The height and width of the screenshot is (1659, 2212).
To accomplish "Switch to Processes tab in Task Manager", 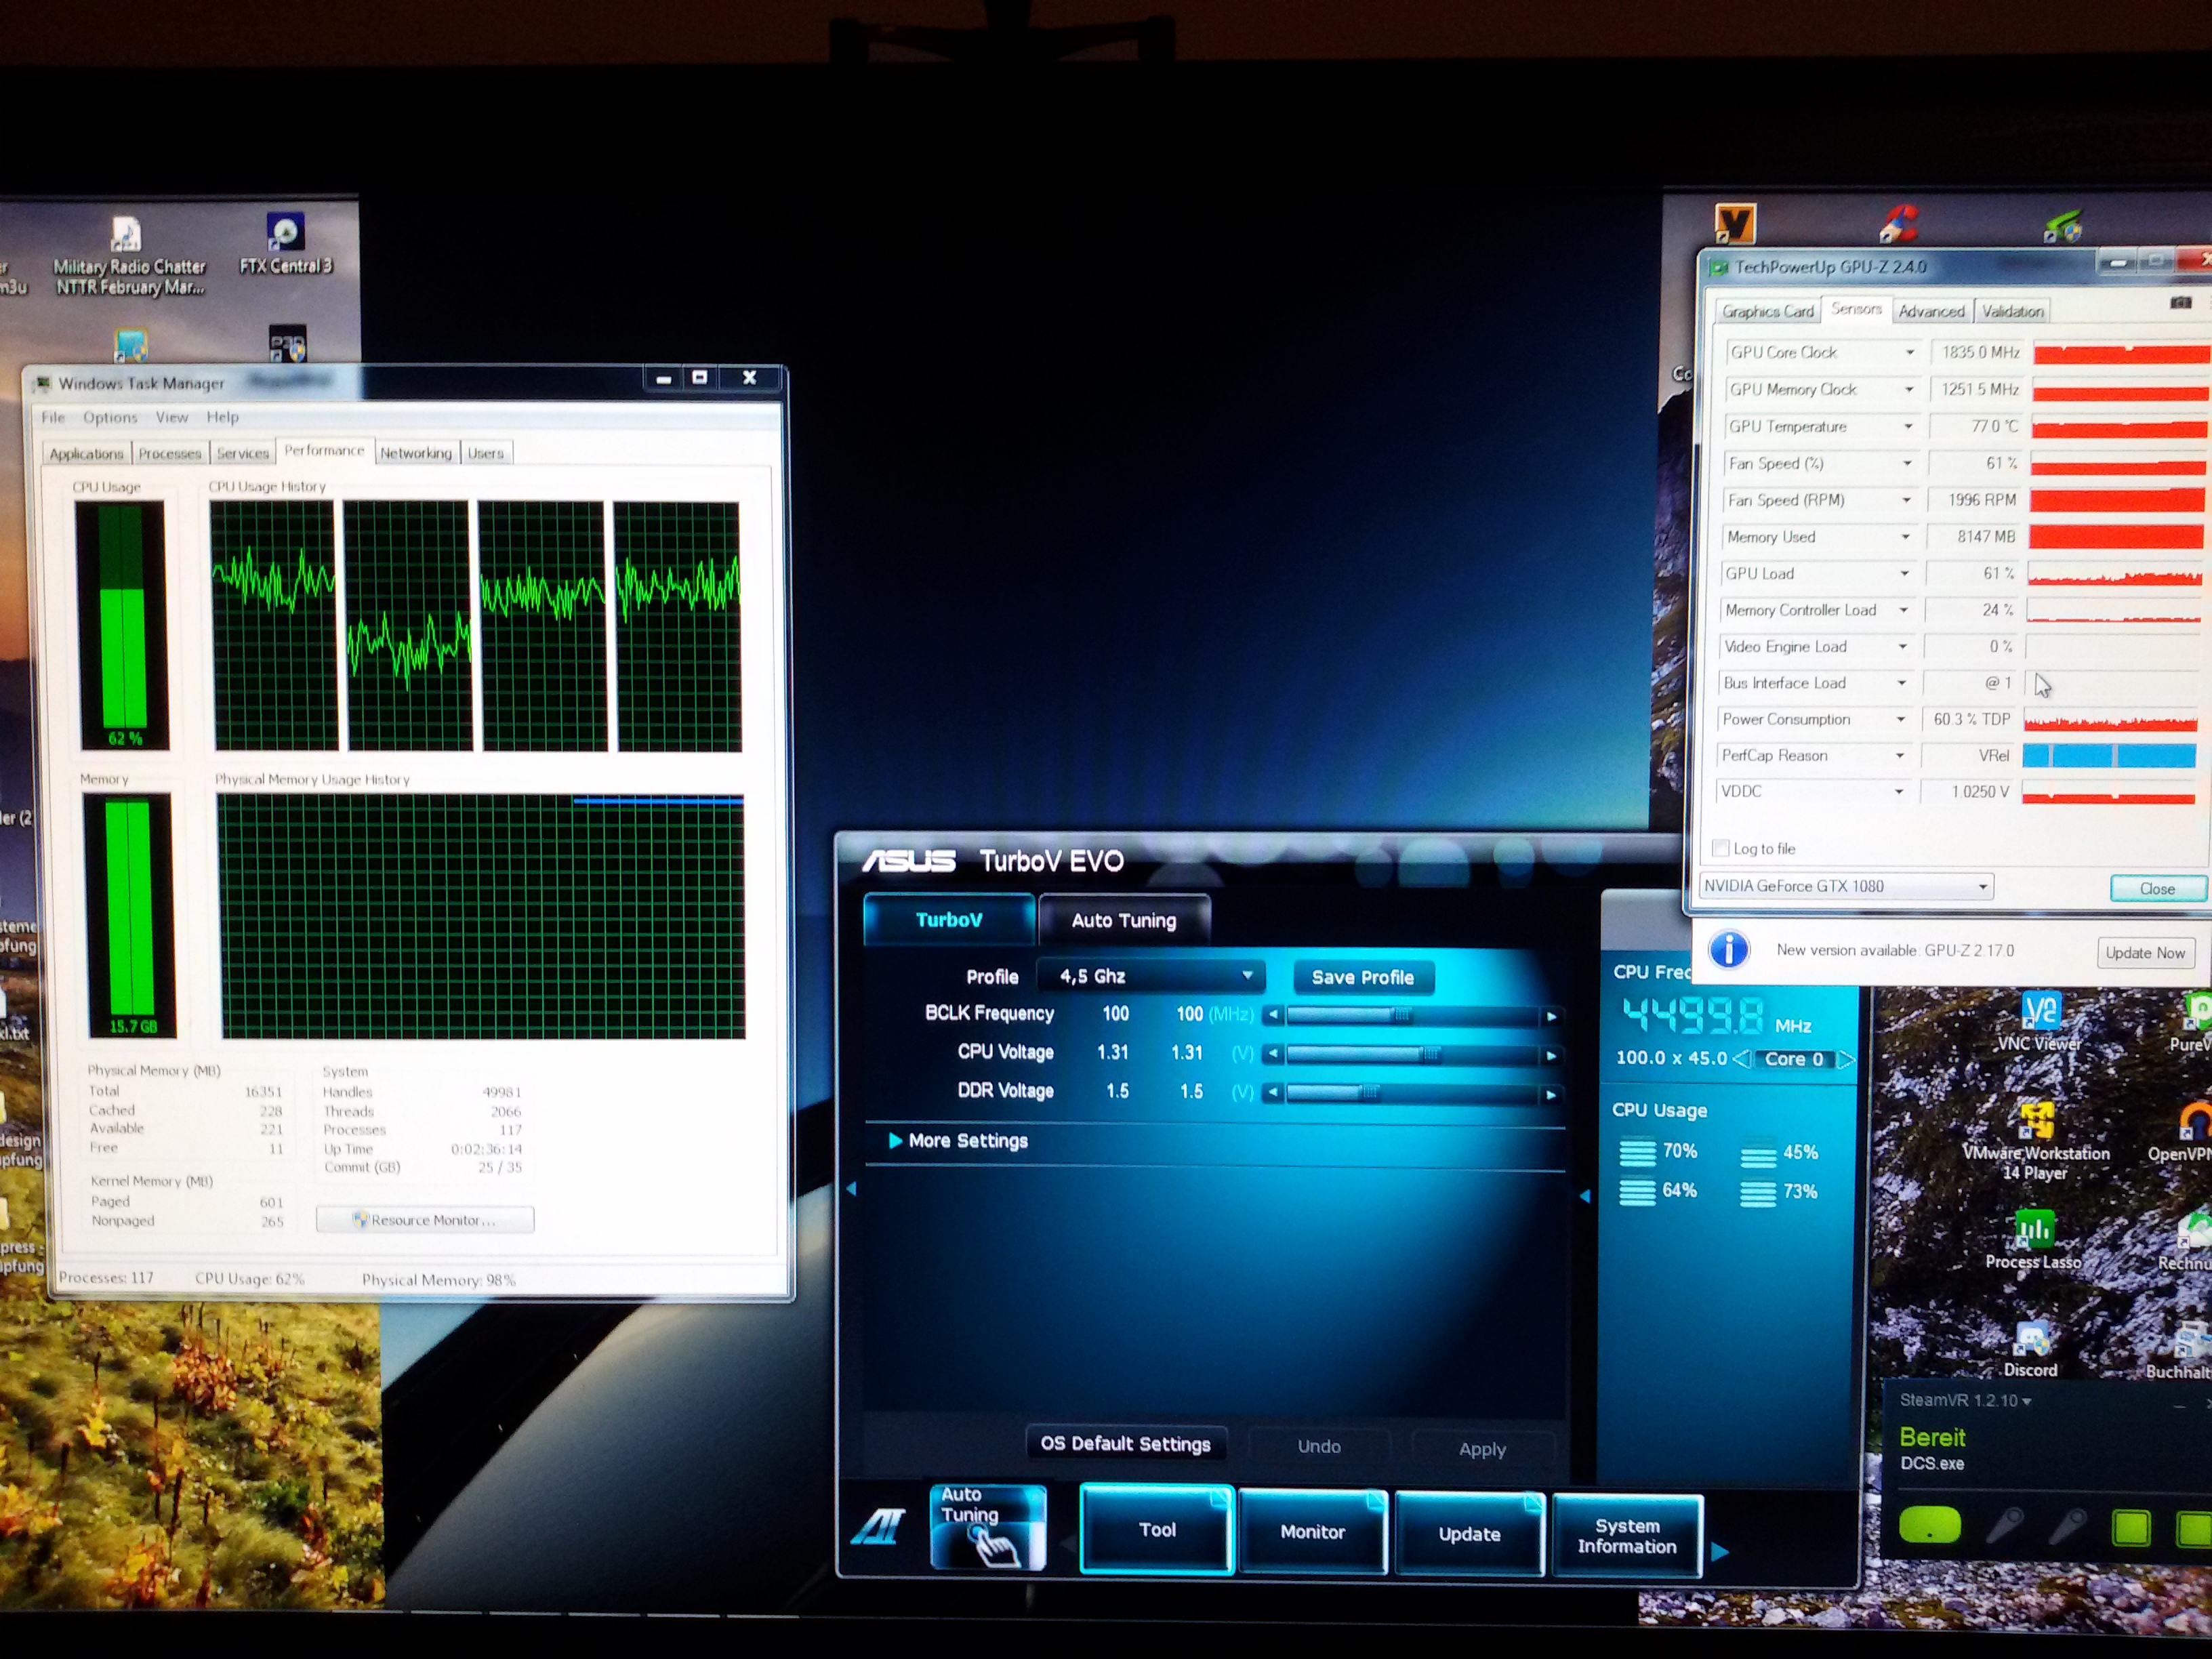I will (170, 453).
